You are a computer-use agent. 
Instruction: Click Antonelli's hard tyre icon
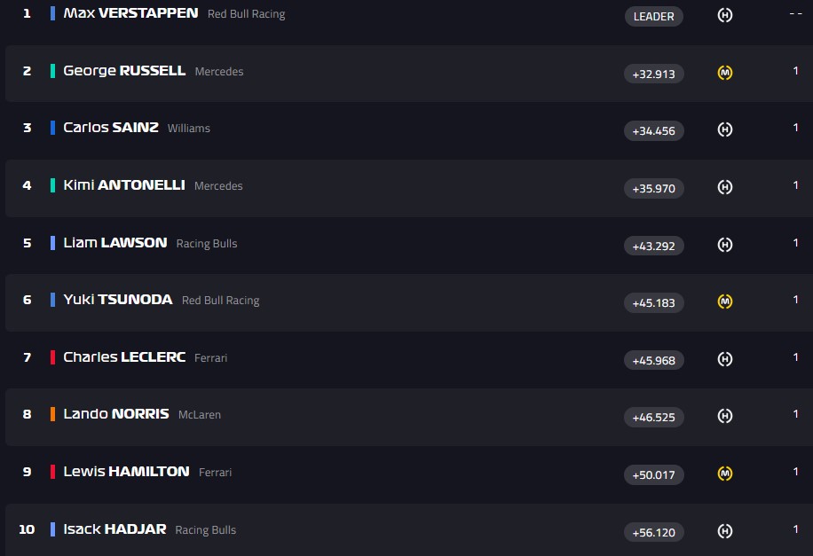724,187
